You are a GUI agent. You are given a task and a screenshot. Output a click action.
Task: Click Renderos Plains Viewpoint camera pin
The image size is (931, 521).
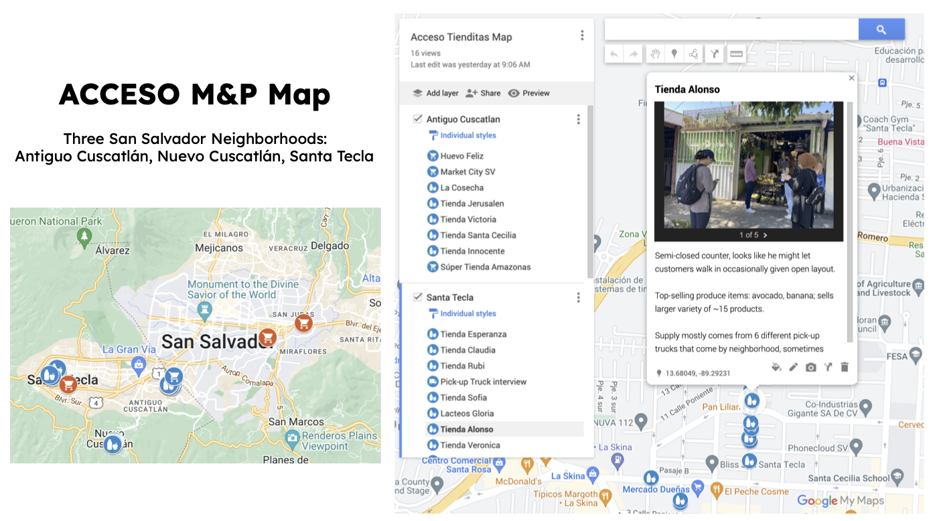[x=291, y=439]
